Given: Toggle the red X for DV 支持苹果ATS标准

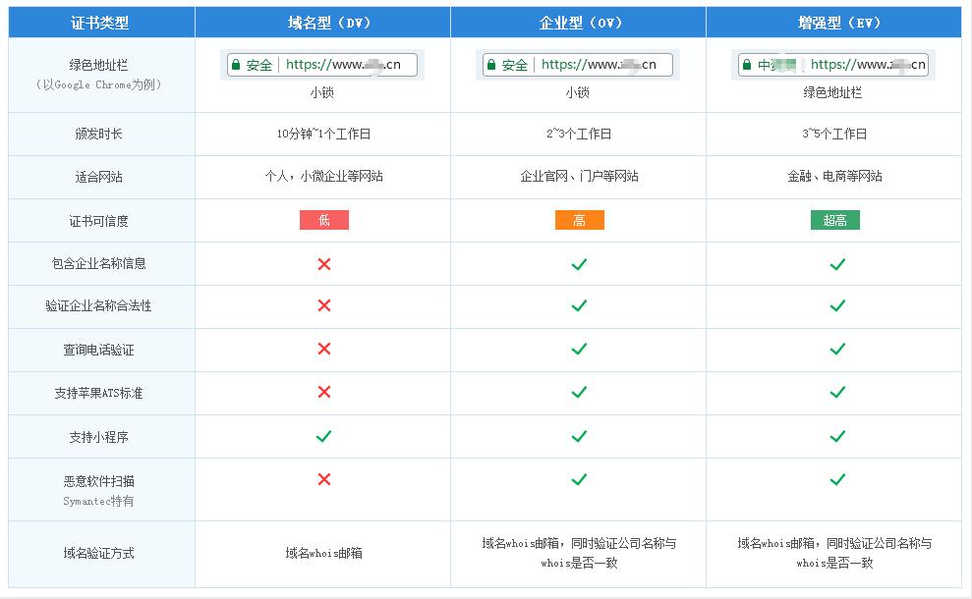Looking at the screenshot, I should (x=323, y=393).
